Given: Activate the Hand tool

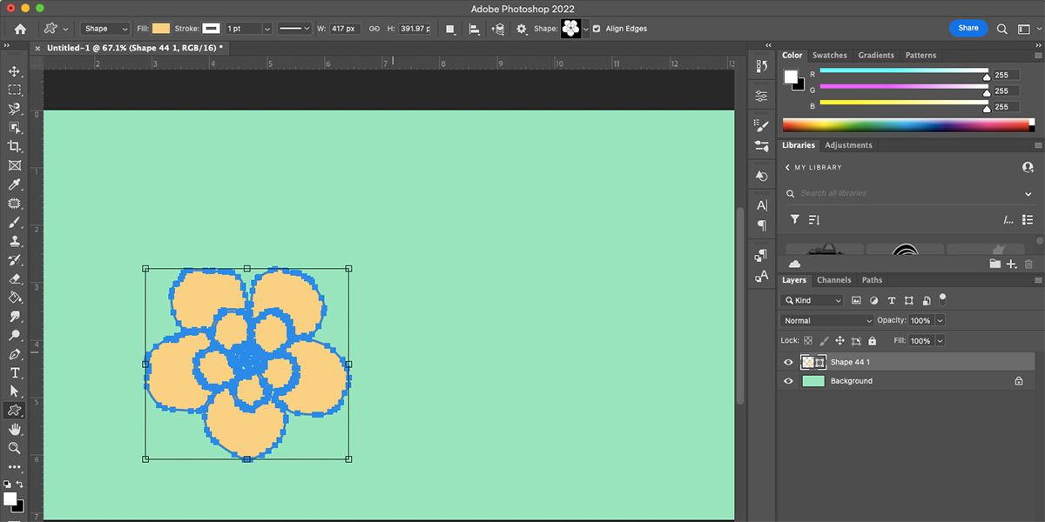Looking at the screenshot, I should click(x=15, y=430).
